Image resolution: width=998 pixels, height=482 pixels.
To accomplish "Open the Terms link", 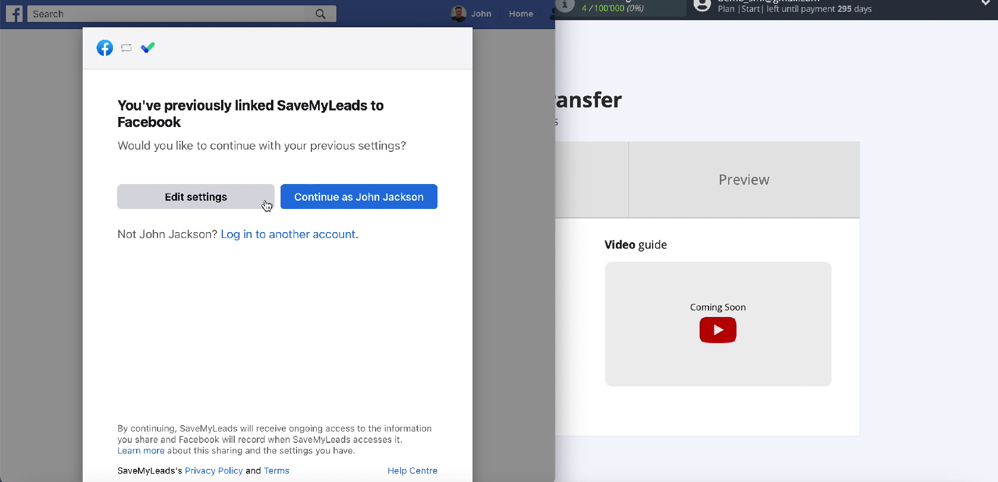I will [276, 471].
